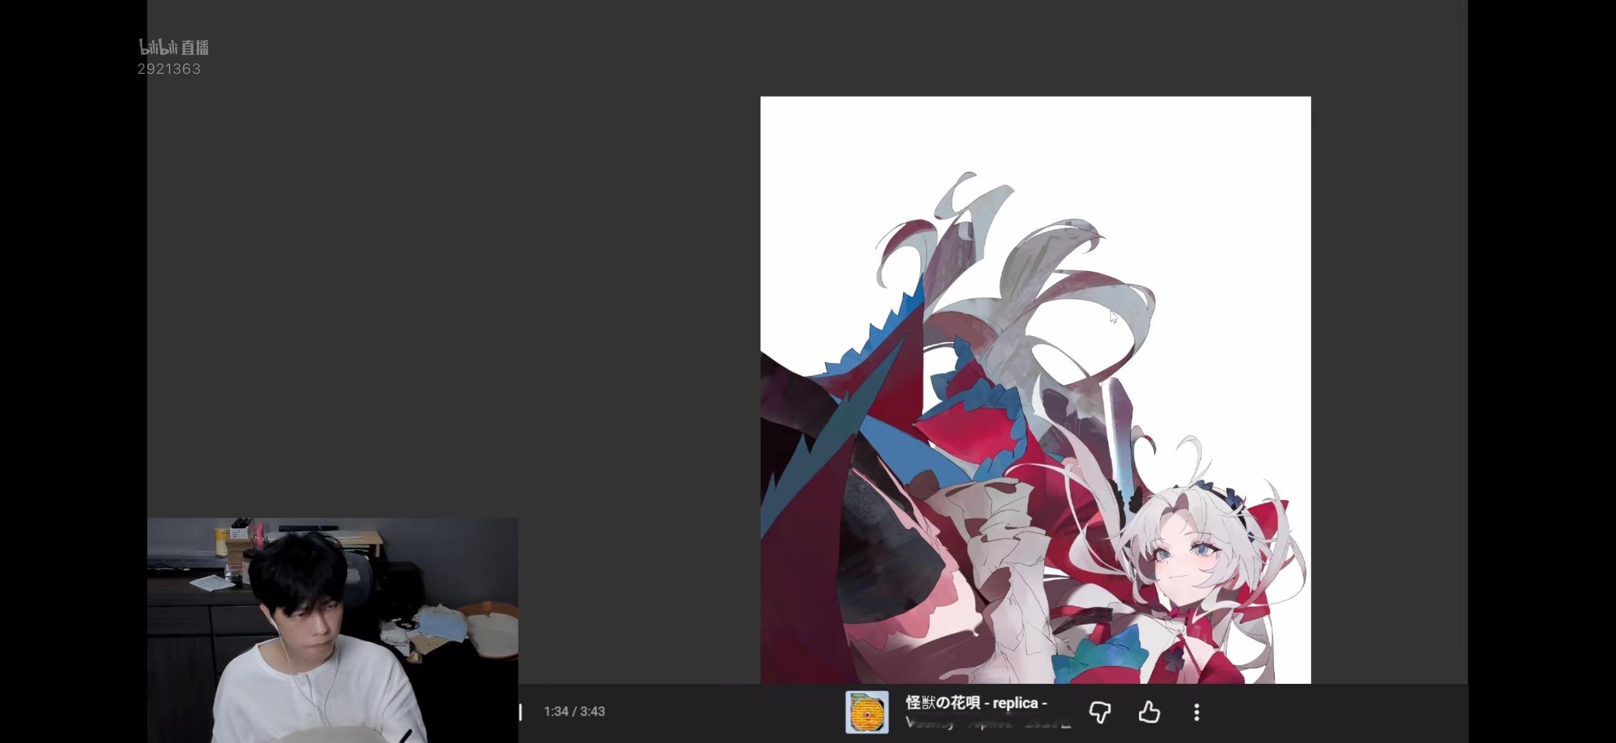Click the song title 怪獣の花唄 - replica -
The height and width of the screenshot is (743, 1616).
[976, 703]
